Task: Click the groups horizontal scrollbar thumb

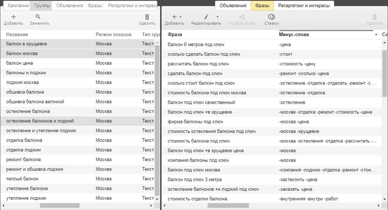Action: (x=60, y=206)
